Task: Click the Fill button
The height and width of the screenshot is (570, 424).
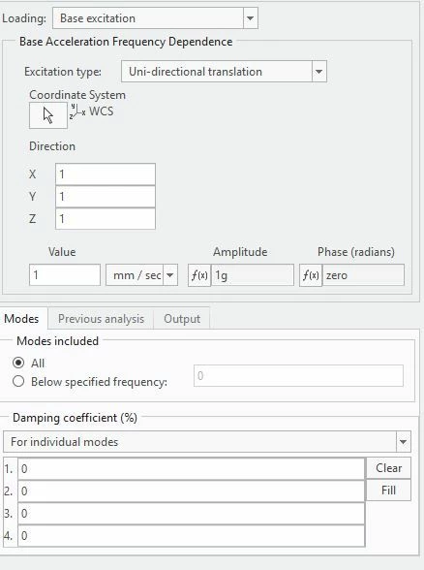Action: pos(388,491)
